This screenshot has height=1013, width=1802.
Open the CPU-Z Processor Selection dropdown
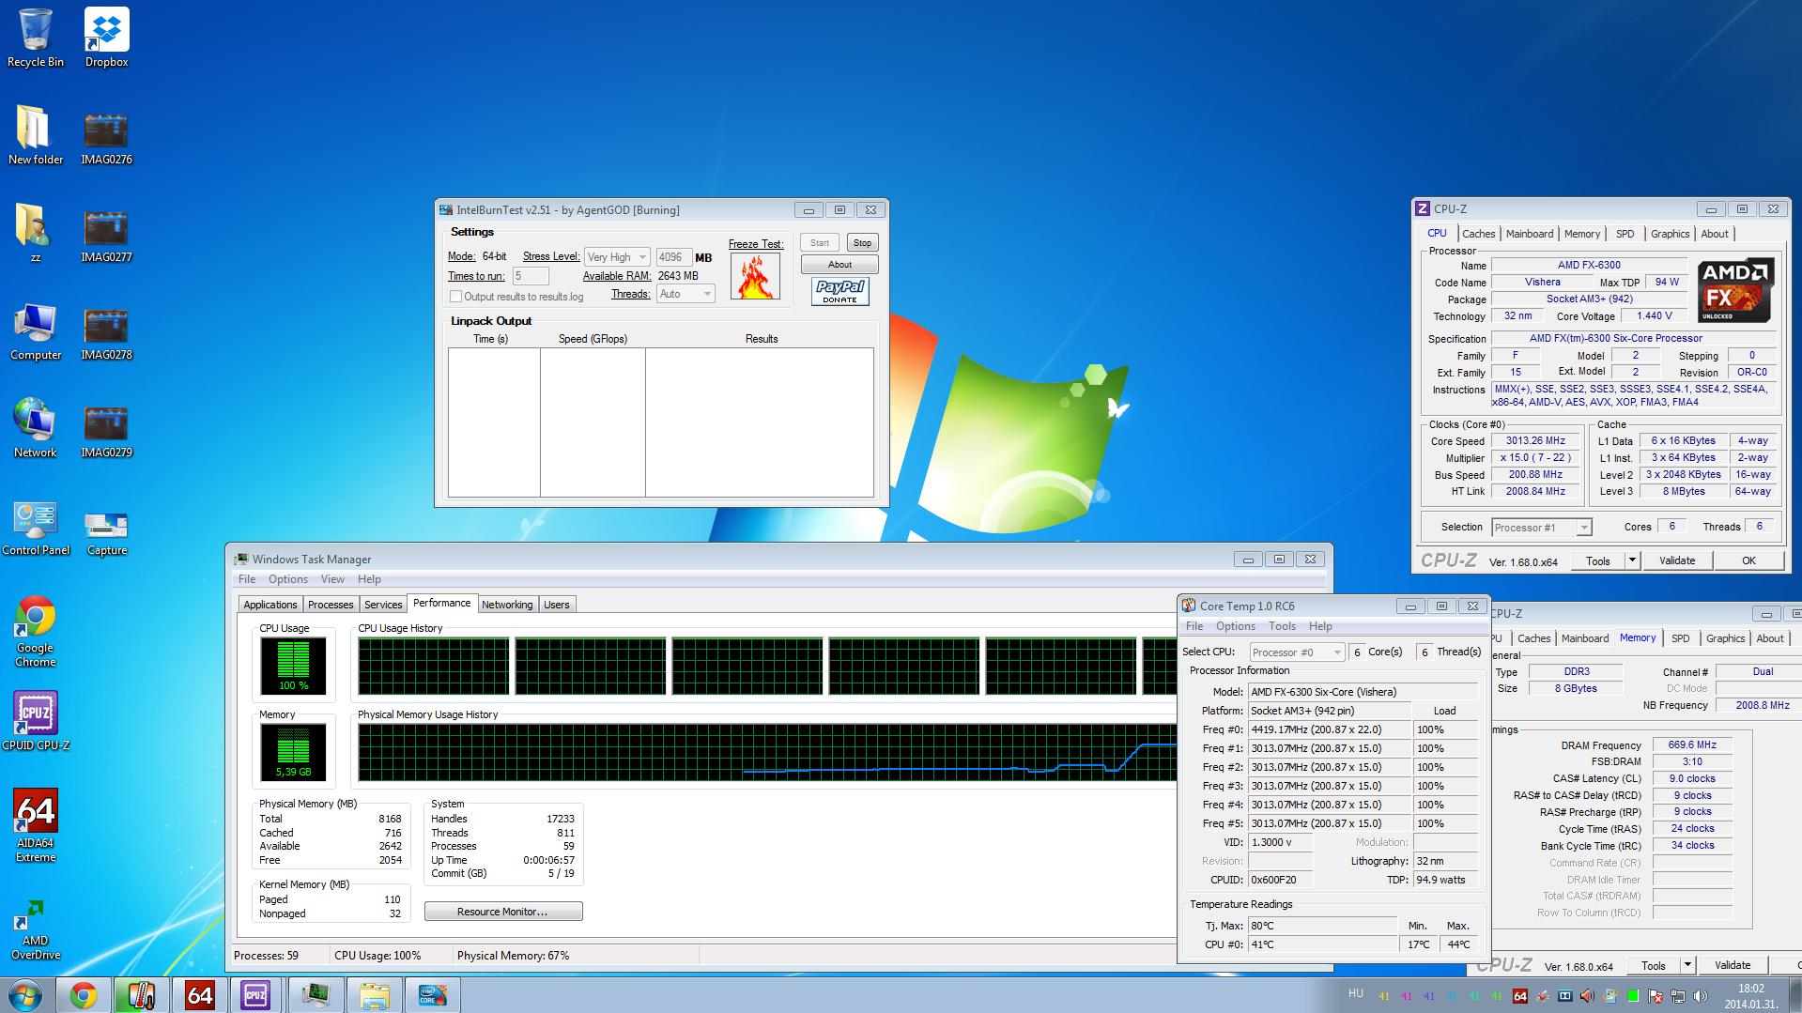[1541, 528]
